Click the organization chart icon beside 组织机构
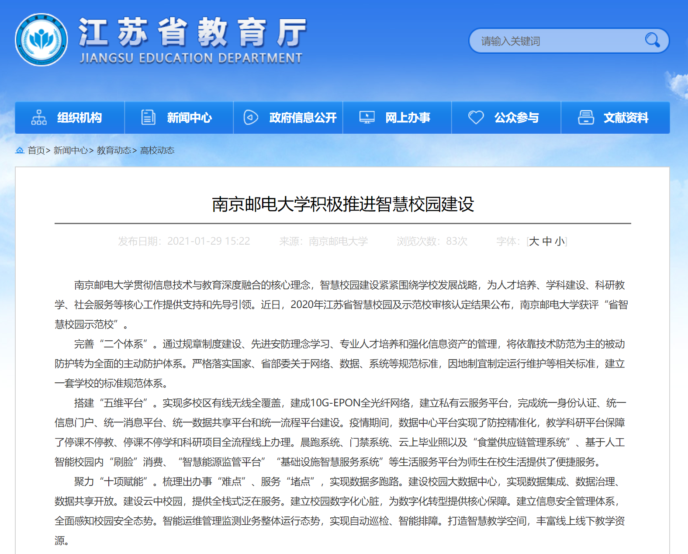688x554 pixels. 39,118
